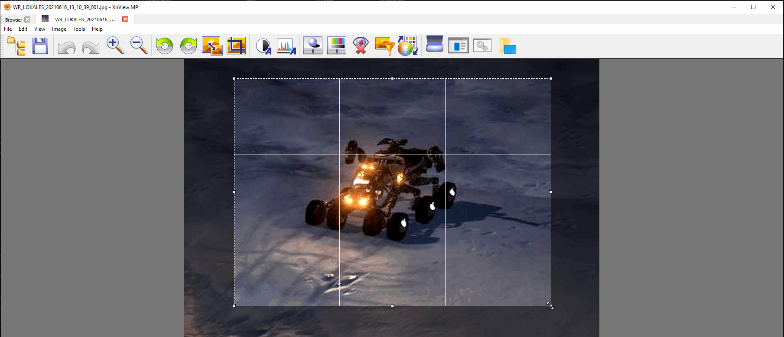Click the top-right crop selection handle
Image resolution: width=784 pixels, height=337 pixels.
tap(551, 79)
